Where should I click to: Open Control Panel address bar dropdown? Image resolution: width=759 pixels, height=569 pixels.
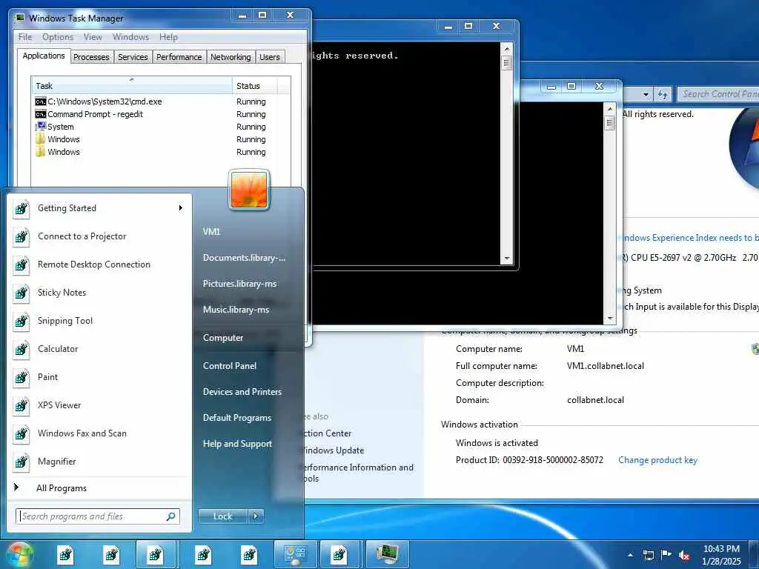pos(646,94)
